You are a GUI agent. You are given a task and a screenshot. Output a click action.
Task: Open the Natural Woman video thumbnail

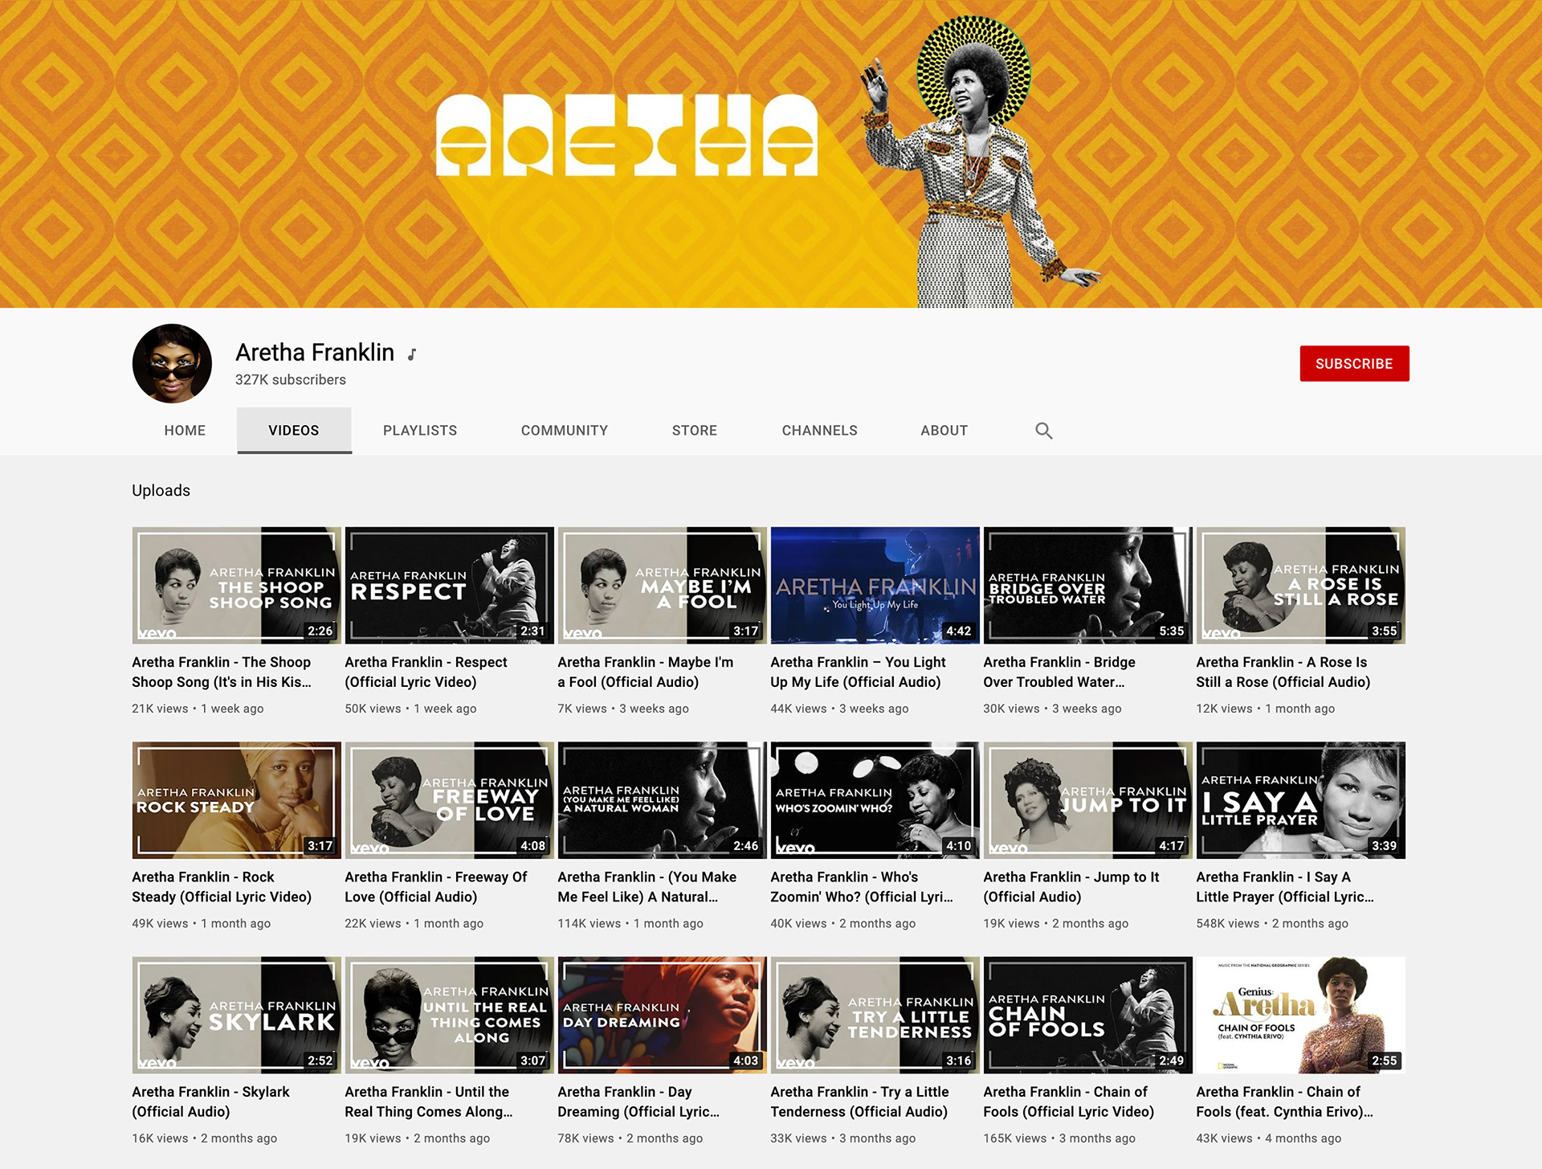click(x=662, y=800)
